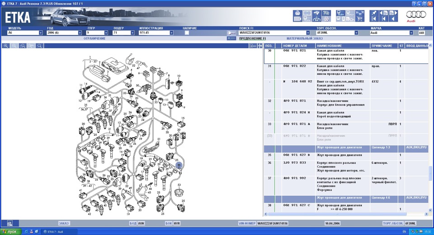Toggle the НАЛИЧИЕ checkbox

[x=187, y=33]
